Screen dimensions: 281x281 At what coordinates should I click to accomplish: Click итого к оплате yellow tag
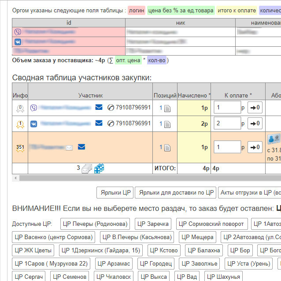coord(237,11)
